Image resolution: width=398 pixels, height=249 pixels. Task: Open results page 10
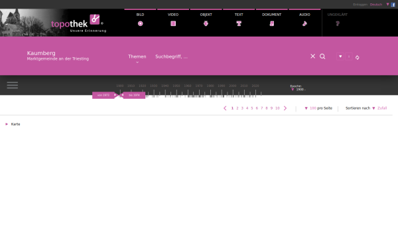click(x=277, y=108)
